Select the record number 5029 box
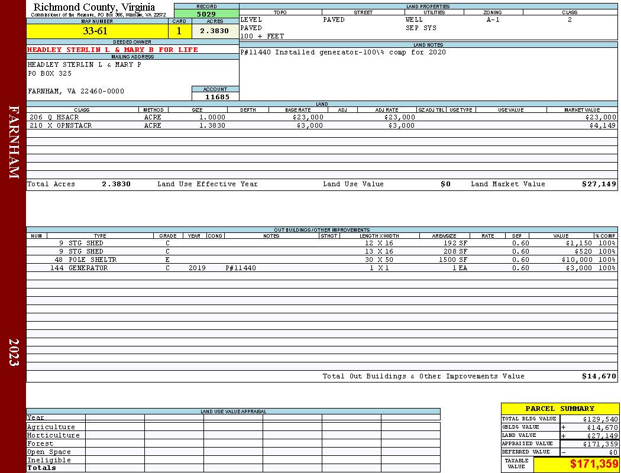 click(206, 14)
